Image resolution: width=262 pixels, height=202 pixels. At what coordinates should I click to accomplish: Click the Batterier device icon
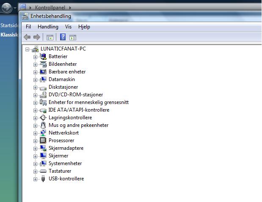[43, 56]
